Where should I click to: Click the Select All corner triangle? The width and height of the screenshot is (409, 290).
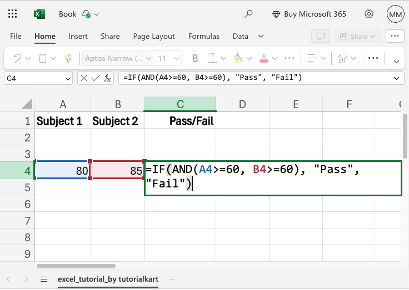[x=27, y=104]
